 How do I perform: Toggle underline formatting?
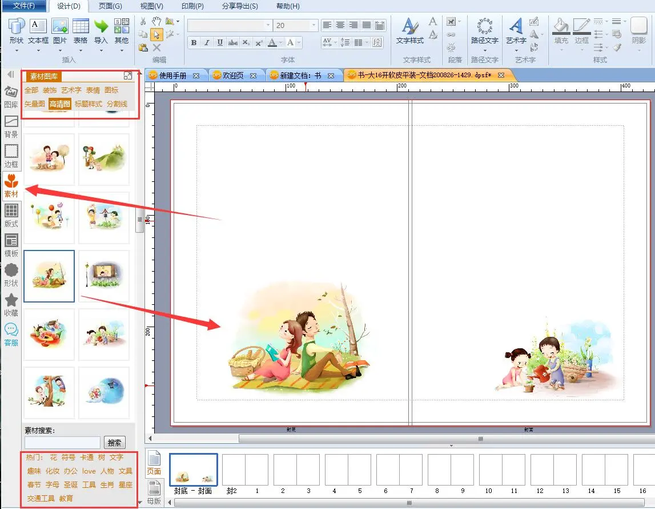[x=220, y=43]
